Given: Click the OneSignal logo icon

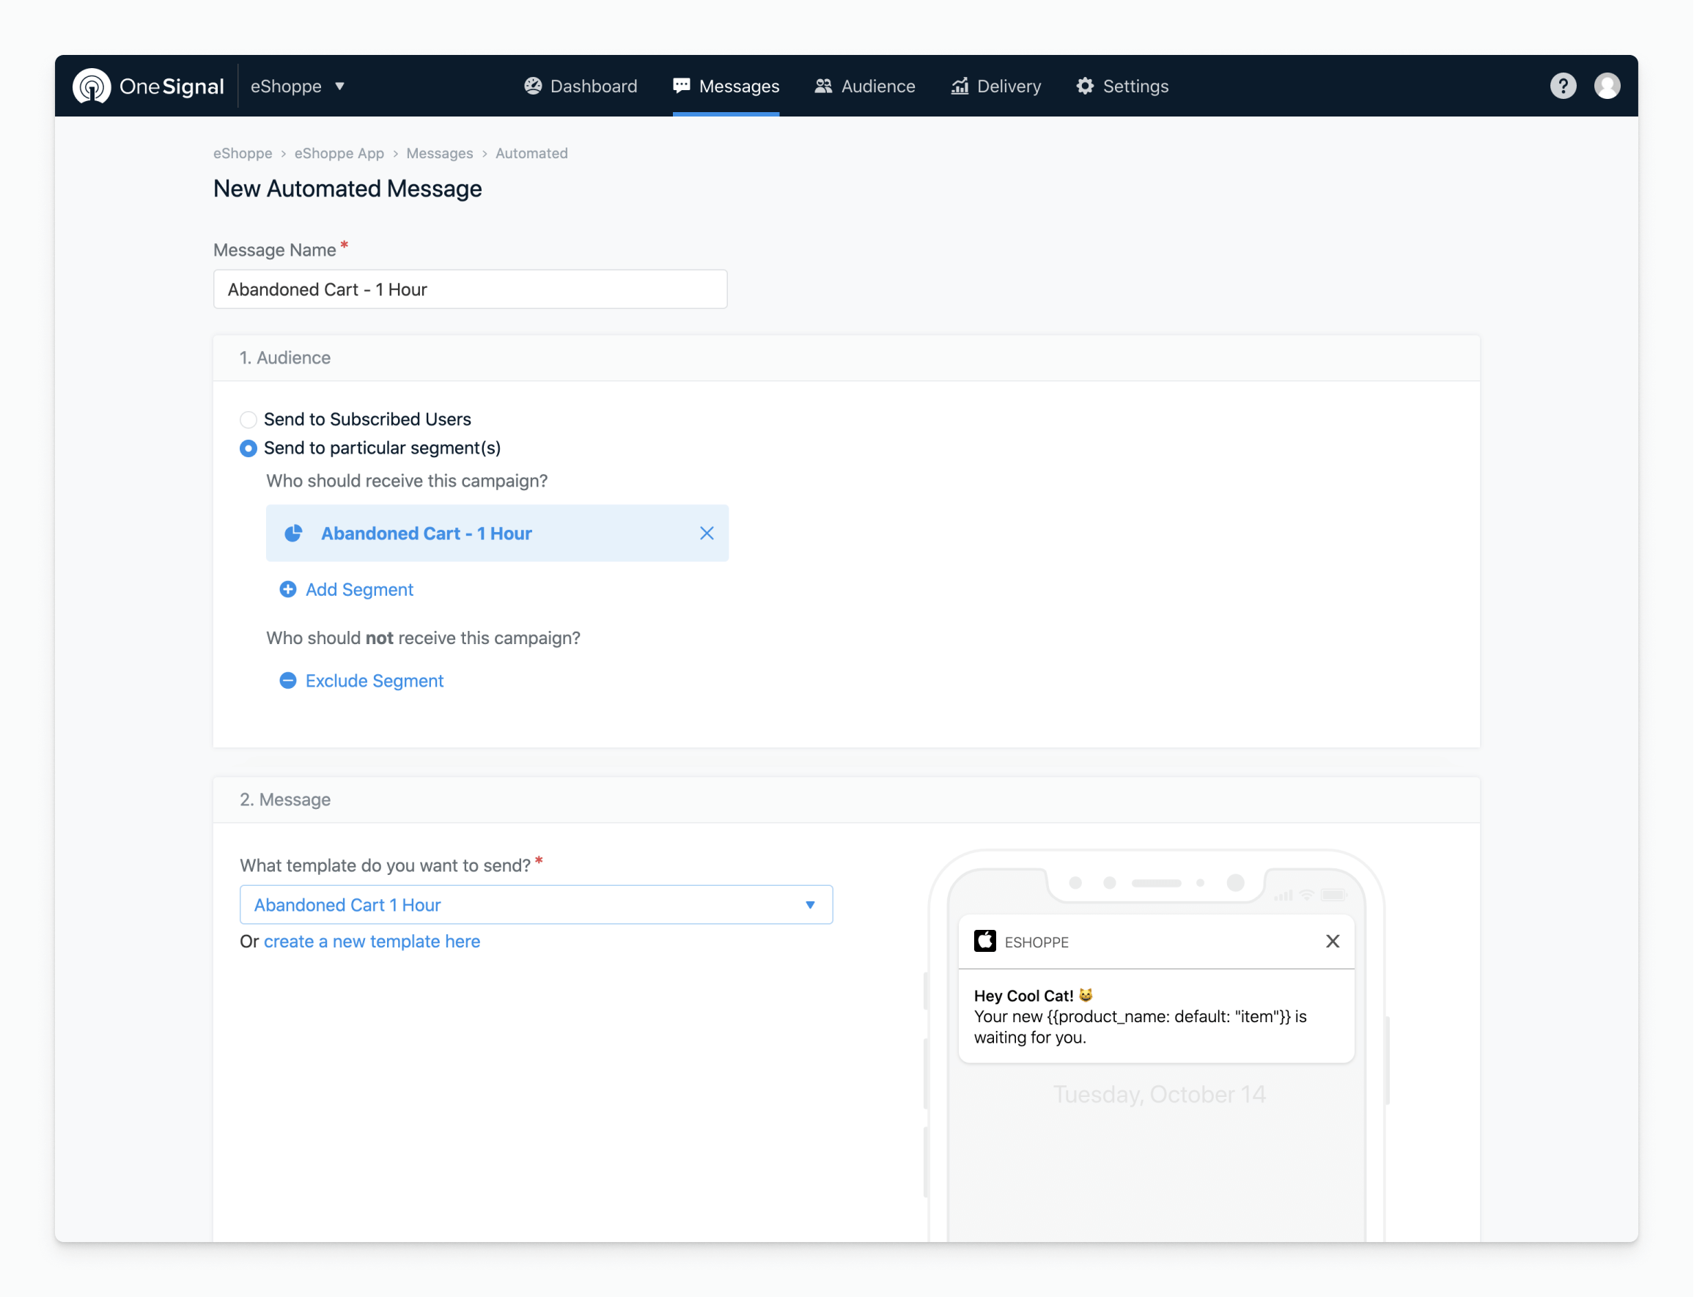Looking at the screenshot, I should point(91,86).
